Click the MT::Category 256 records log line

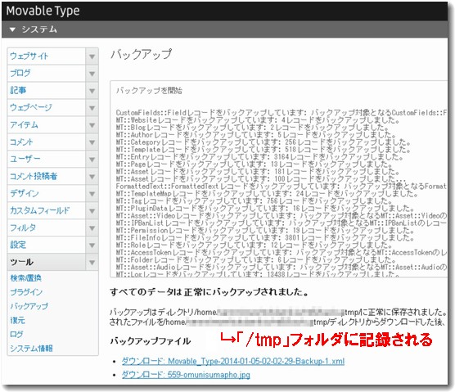point(264,142)
